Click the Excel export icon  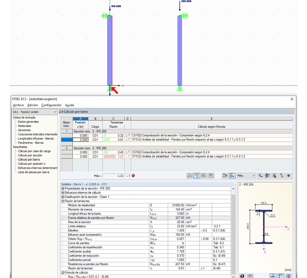coord(274,175)
